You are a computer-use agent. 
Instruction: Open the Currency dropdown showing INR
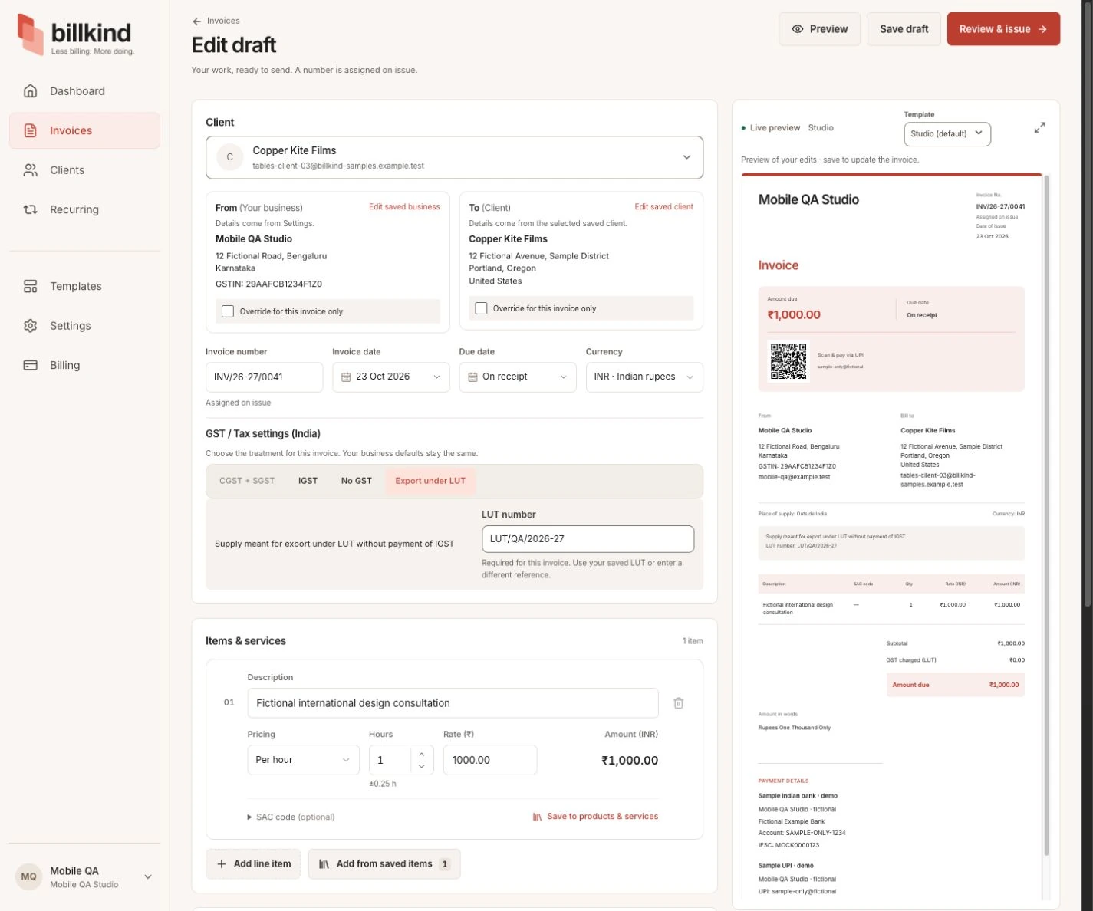click(644, 377)
